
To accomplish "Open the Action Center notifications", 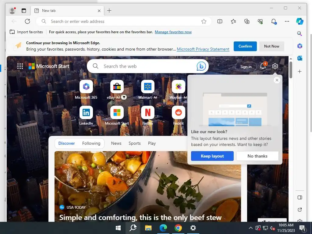I will point(302,228).
